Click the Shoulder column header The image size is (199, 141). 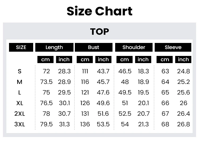tap(134, 47)
